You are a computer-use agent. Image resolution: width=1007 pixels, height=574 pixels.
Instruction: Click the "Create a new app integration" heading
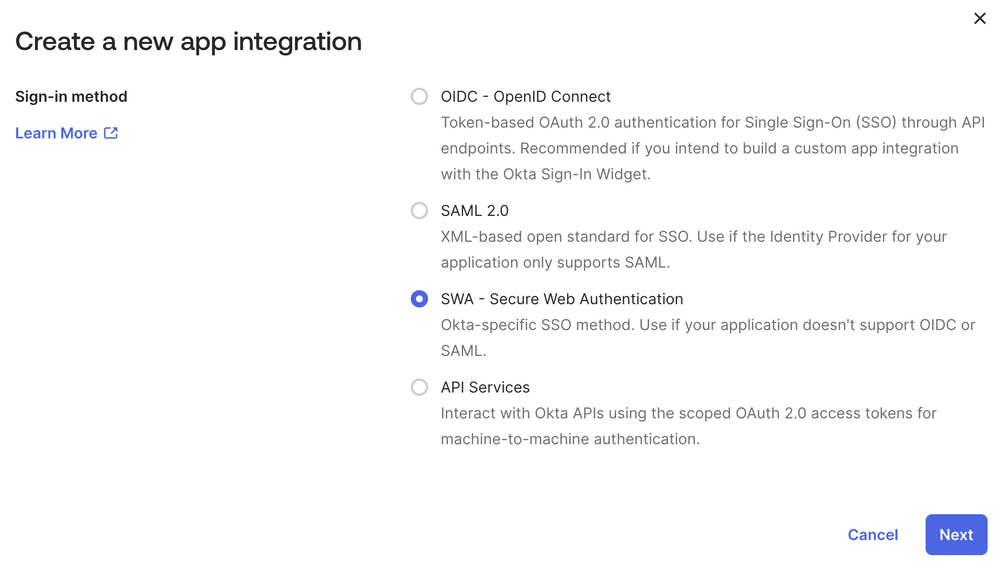[188, 41]
